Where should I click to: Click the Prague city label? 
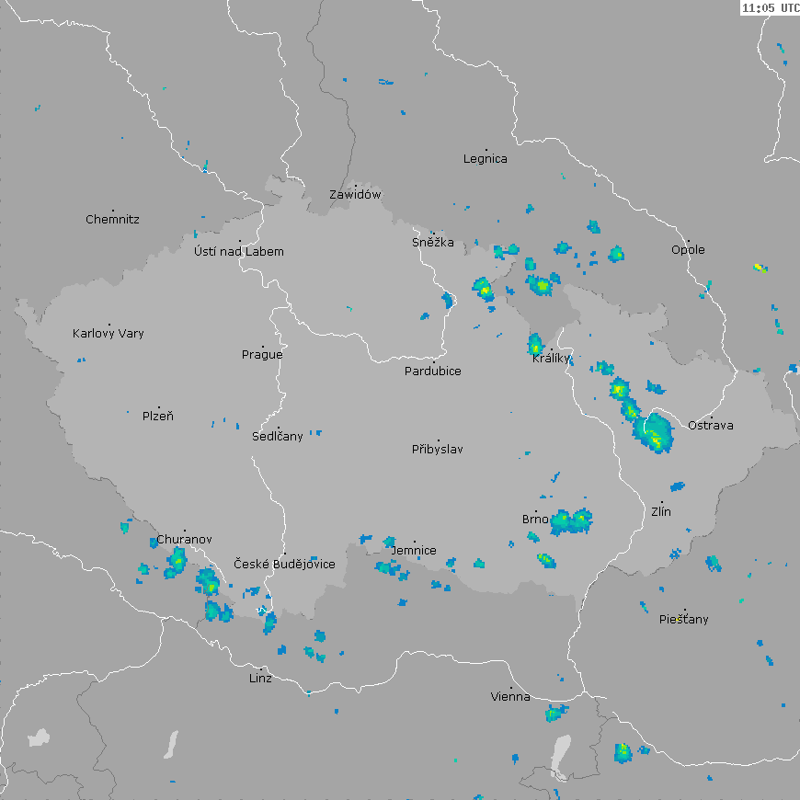(x=262, y=355)
